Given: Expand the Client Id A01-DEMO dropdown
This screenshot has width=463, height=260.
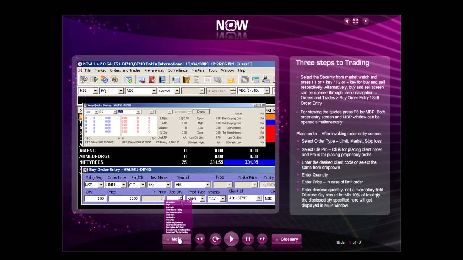Looking at the screenshot, I should (x=259, y=198).
